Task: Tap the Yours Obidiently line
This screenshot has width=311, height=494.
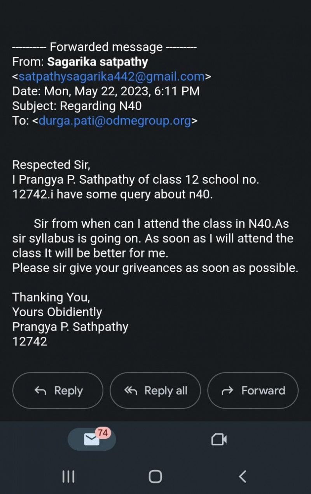Action: [x=57, y=312]
